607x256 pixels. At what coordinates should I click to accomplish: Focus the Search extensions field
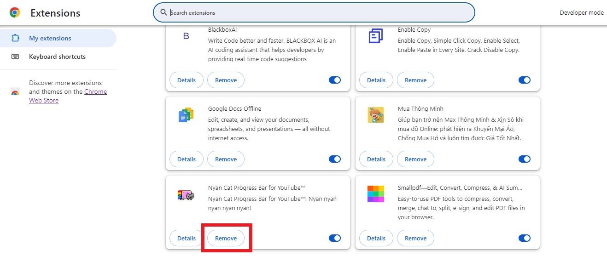[314, 12]
